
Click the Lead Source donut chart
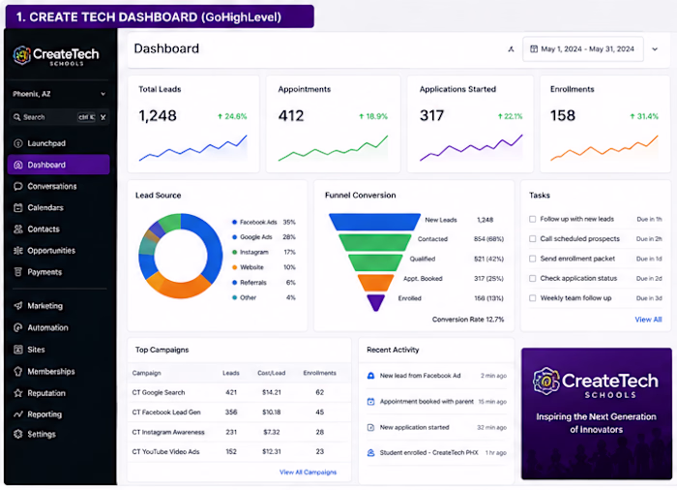click(x=181, y=256)
